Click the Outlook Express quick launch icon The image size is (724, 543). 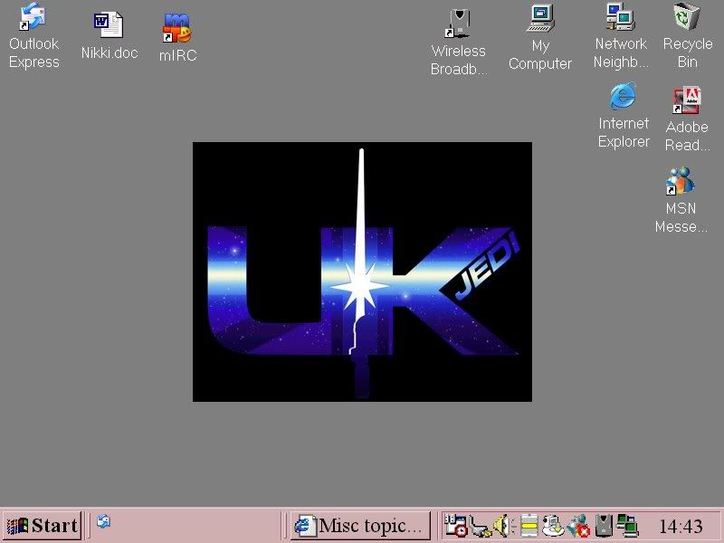pyautogui.click(x=104, y=521)
